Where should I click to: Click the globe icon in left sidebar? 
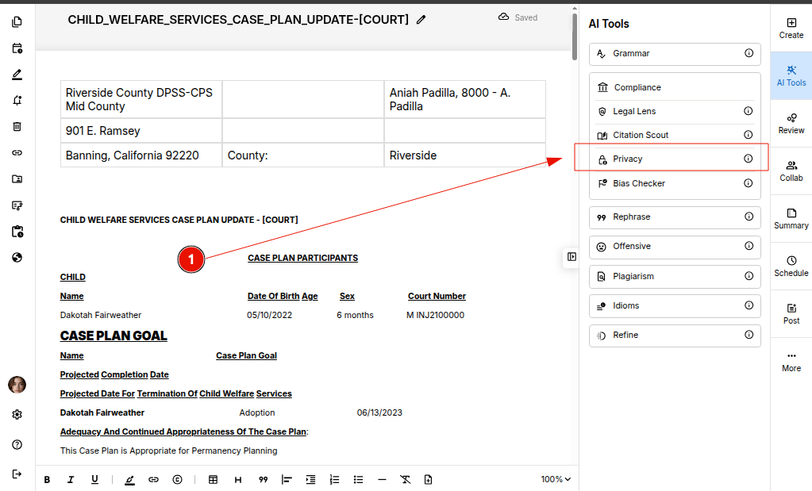point(17,257)
